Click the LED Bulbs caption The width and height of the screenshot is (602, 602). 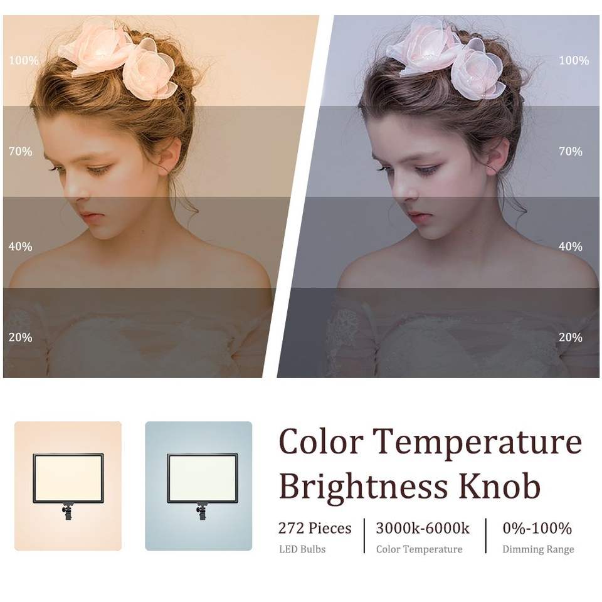(x=302, y=549)
